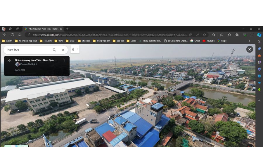Click contributor name Phương Tín Huỳnh
Screen dimensions: 263x147
click(x=29, y=64)
